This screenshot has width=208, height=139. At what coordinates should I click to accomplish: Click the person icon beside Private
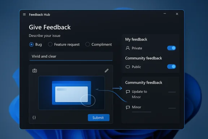[x=127, y=48]
